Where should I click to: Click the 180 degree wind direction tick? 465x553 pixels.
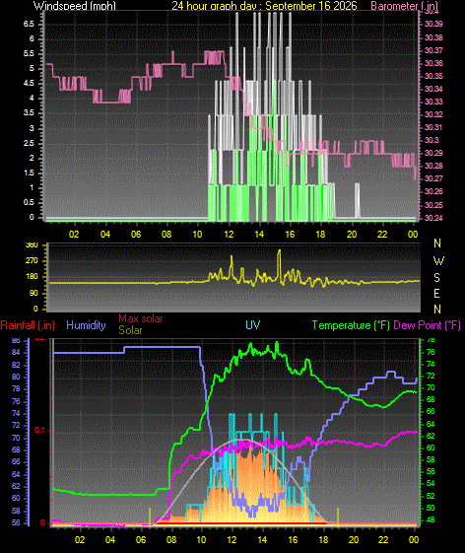tap(32, 276)
